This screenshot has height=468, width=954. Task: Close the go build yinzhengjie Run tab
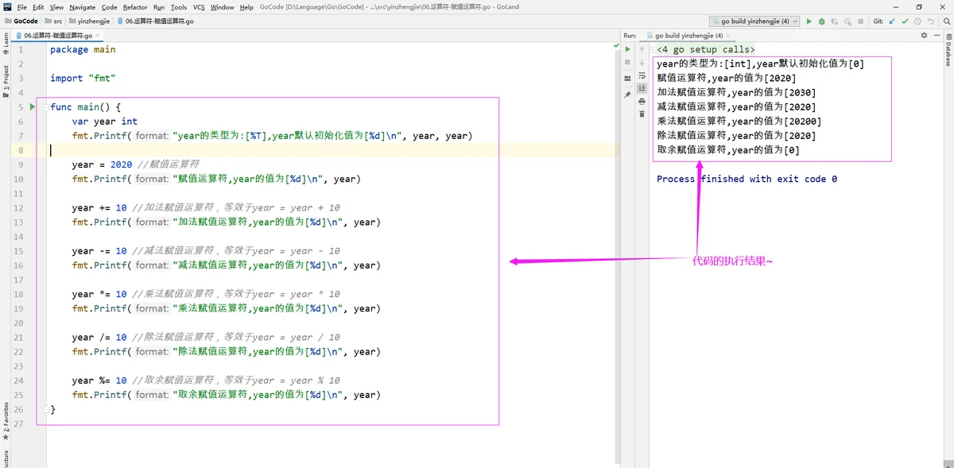click(x=729, y=36)
